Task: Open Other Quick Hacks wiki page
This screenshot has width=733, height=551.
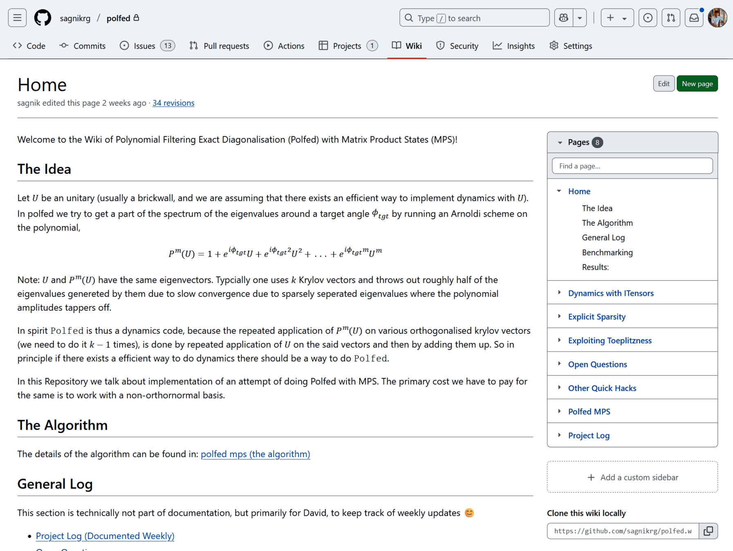Action: pyautogui.click(x=602, y=388)
